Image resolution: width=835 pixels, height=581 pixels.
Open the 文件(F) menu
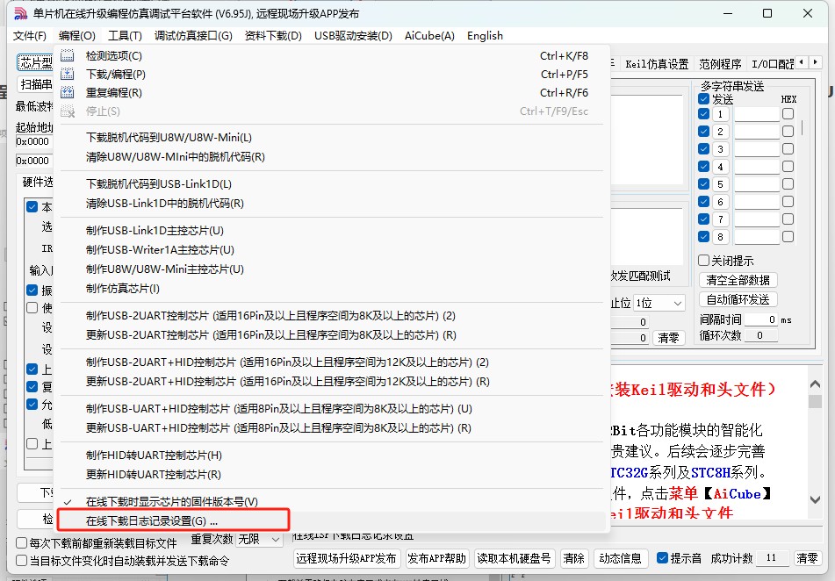(x=30, y=36)
